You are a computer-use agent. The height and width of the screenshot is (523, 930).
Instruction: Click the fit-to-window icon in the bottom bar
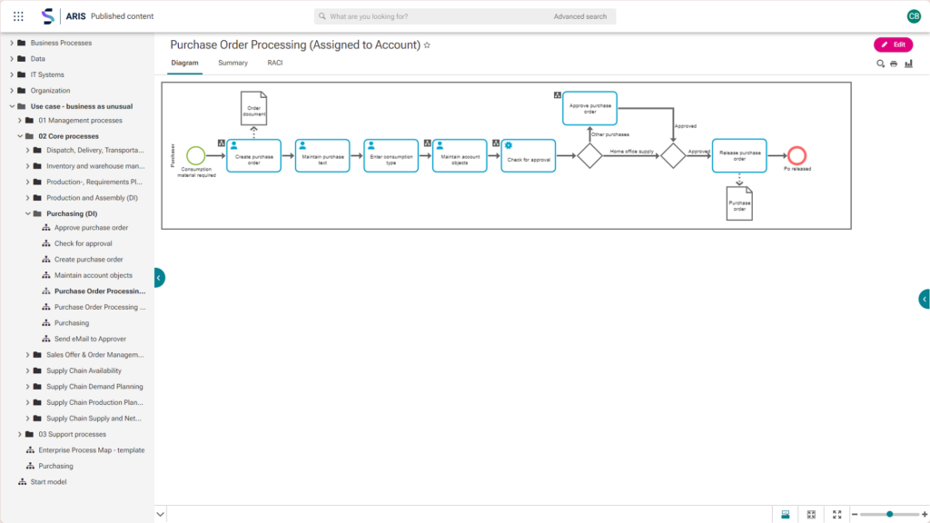tap(810, 514)
